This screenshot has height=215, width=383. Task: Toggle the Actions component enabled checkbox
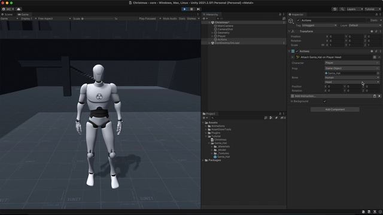click(x=297, y=51)
